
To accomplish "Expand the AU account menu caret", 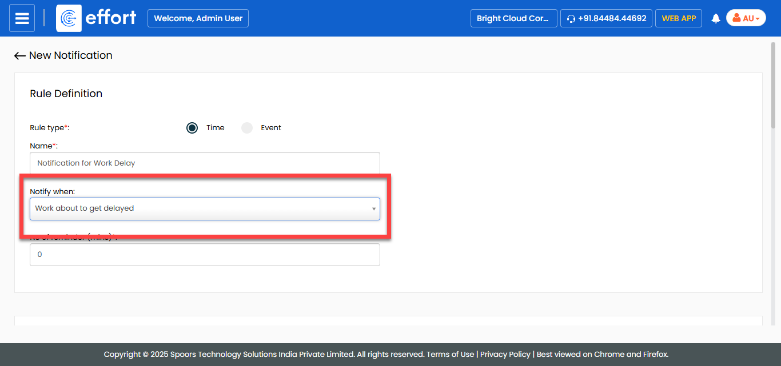I will tap(758, 19).
